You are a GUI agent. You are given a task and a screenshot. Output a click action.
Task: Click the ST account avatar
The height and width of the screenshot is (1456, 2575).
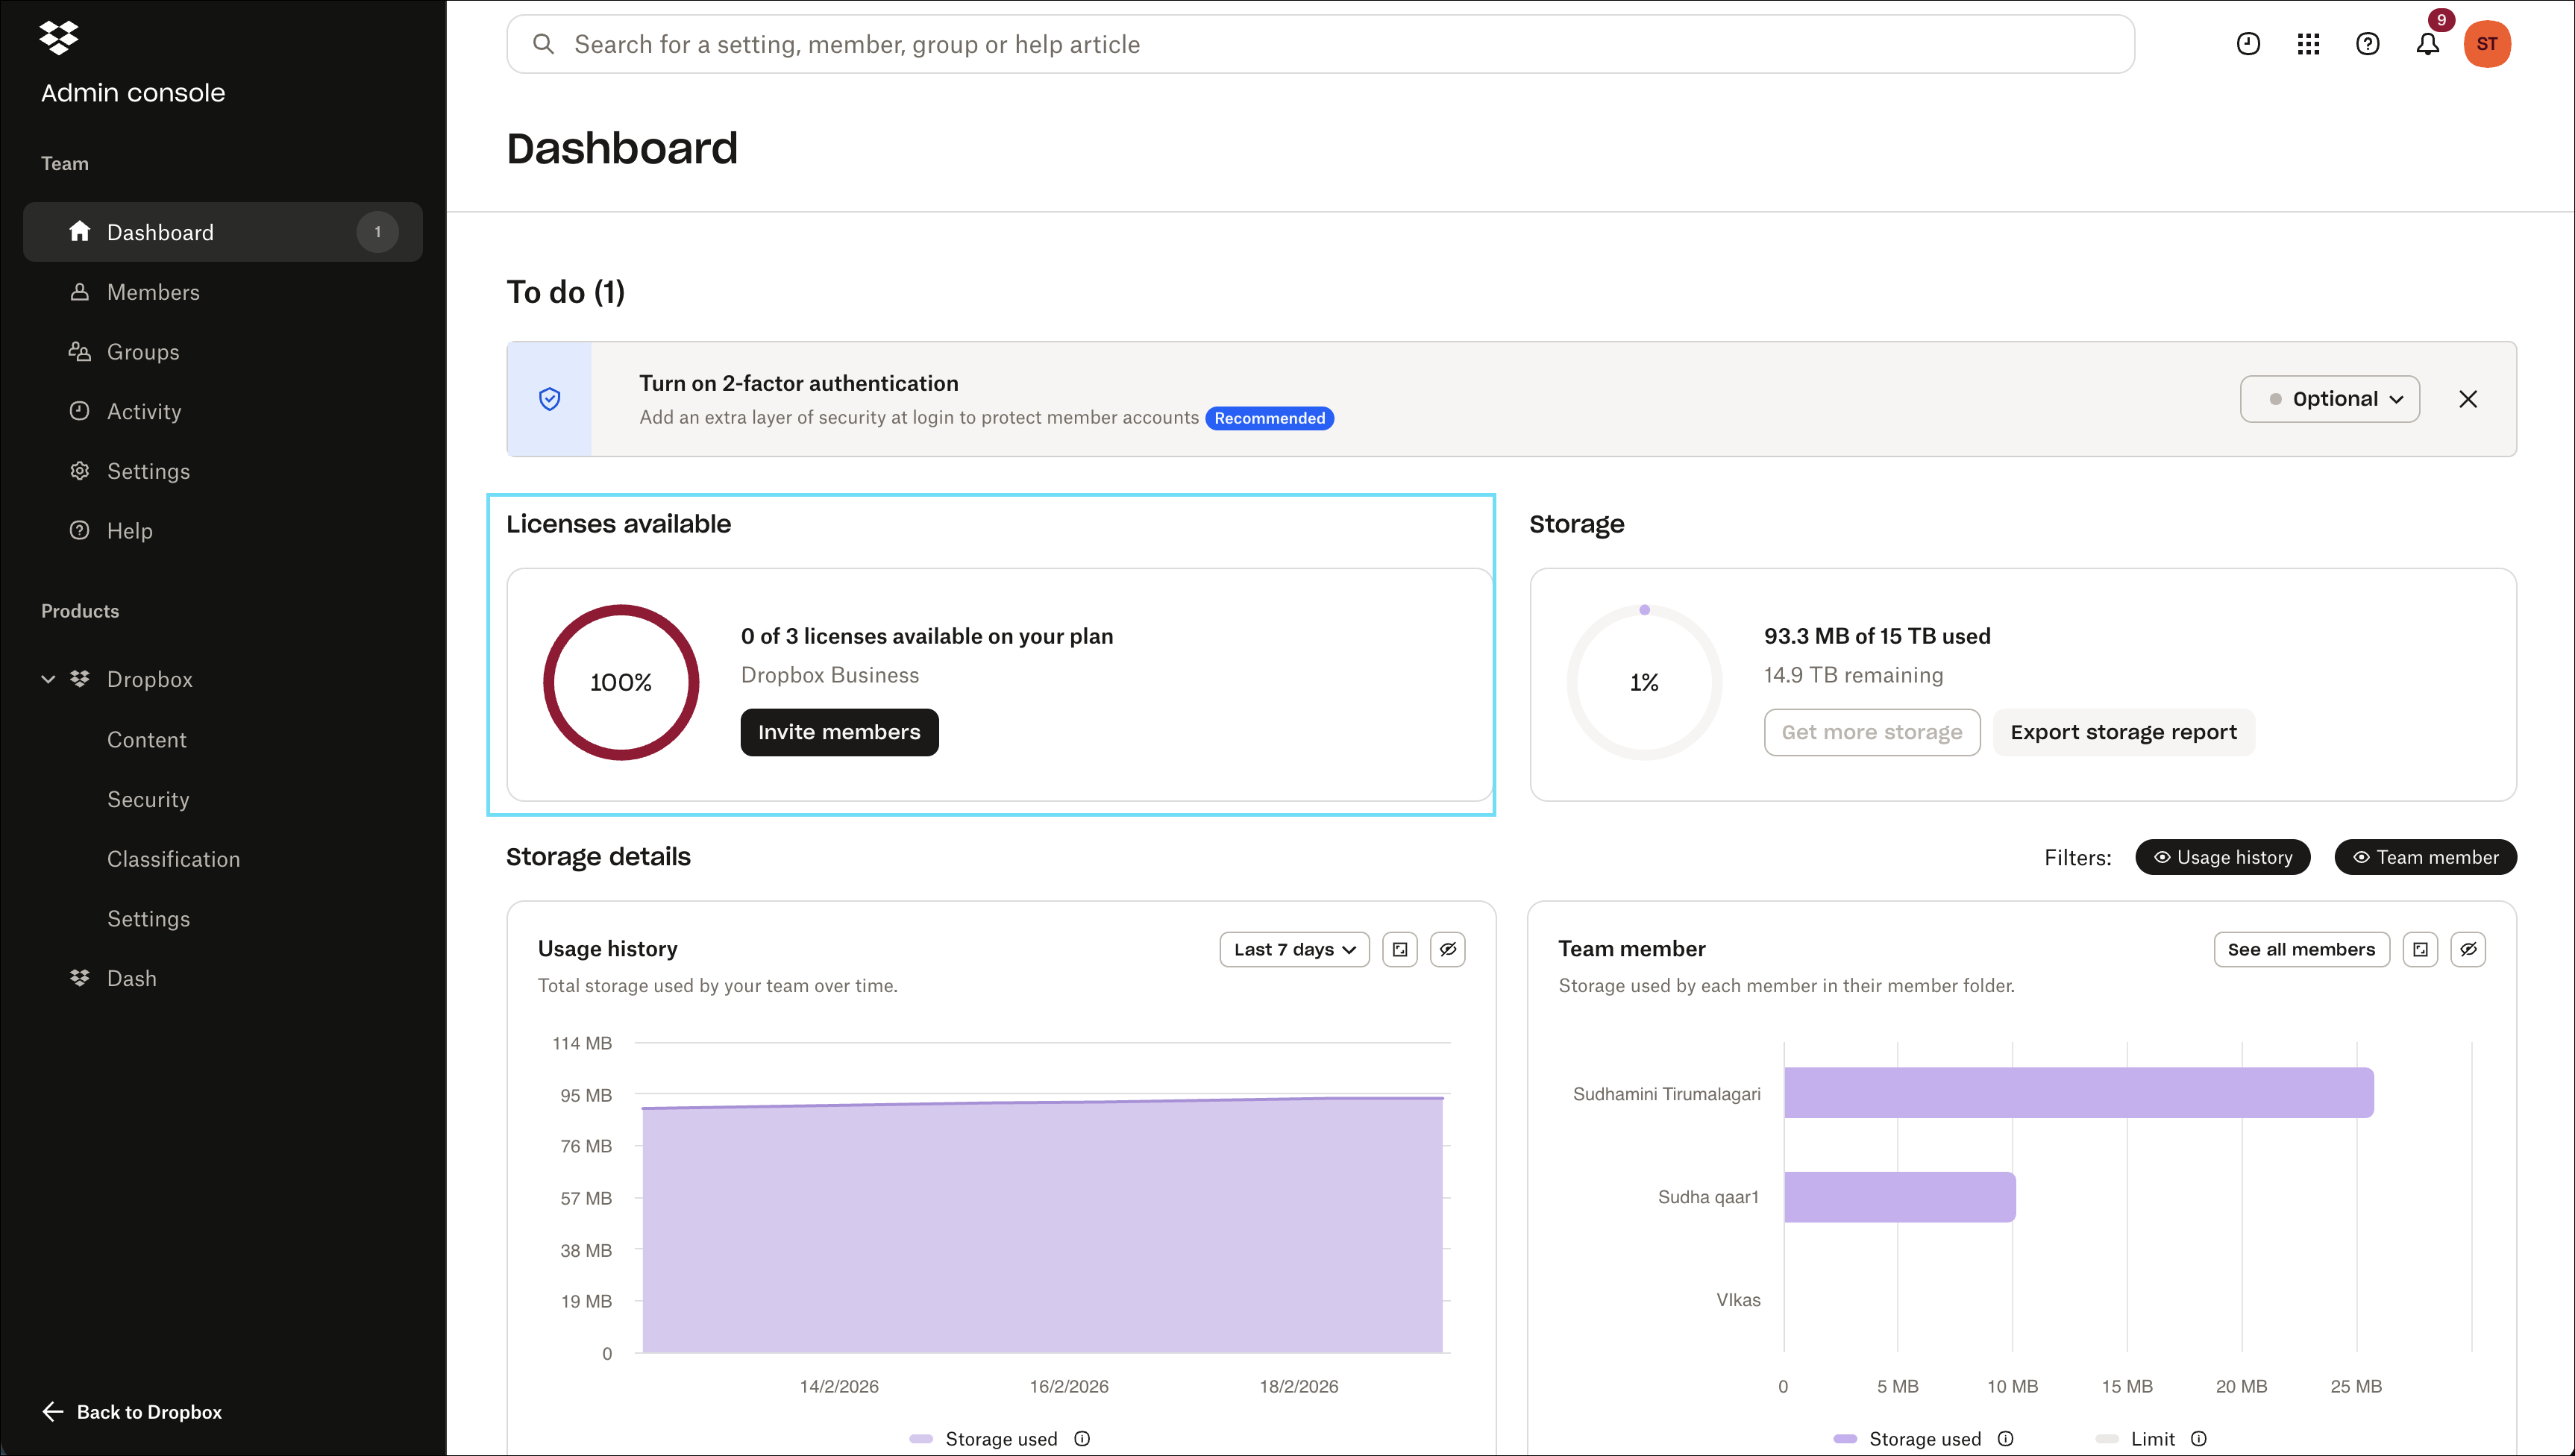coord(2486,44)
